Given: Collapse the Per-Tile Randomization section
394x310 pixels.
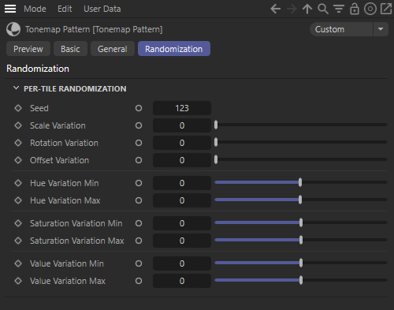Looking at the screenshot, I should (x=16, y=88).
